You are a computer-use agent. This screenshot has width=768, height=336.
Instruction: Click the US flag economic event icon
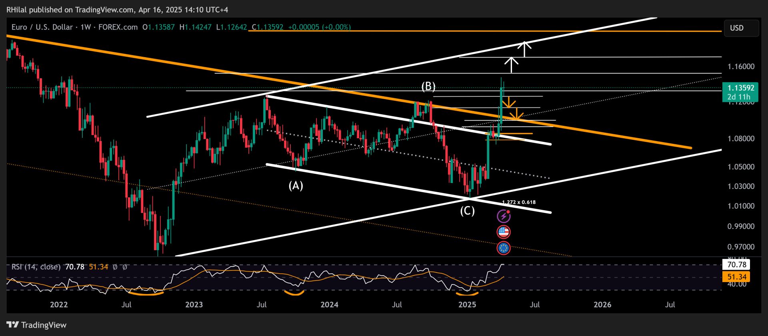504,232
